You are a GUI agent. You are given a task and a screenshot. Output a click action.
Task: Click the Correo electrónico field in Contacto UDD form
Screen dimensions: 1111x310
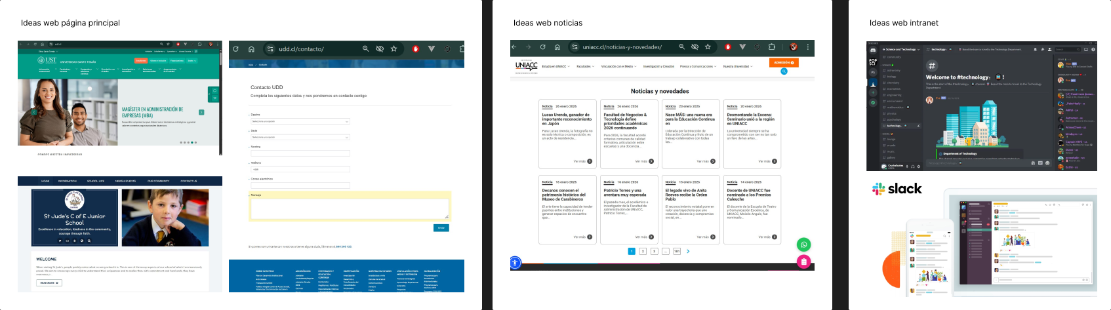click(300, 185)
